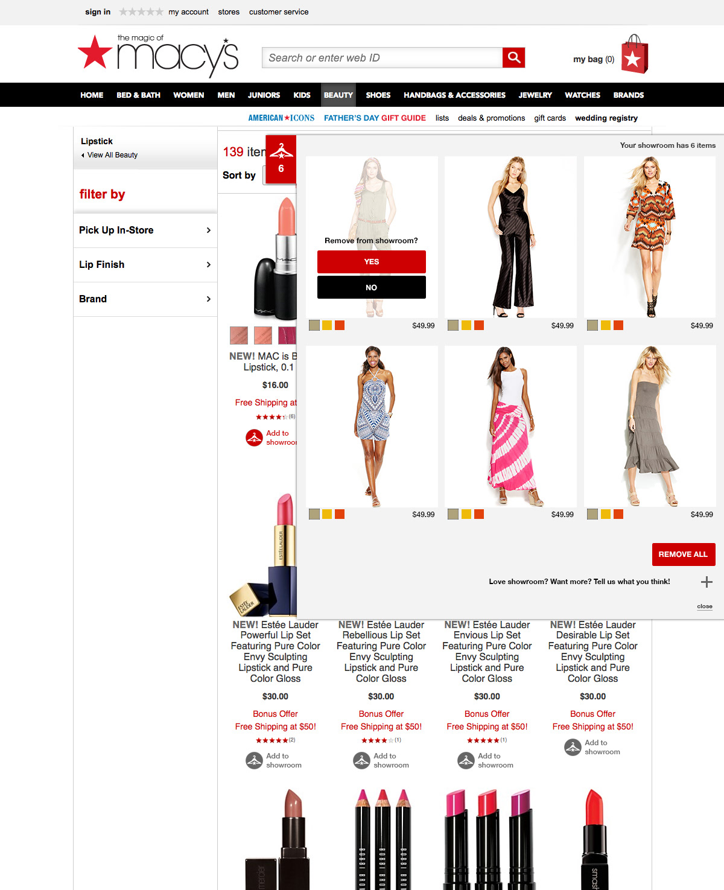This screenshot has height=890, width=724.
Task: Open Estée Lauder Rebellious Lip Set title
Action: [381, 652]
